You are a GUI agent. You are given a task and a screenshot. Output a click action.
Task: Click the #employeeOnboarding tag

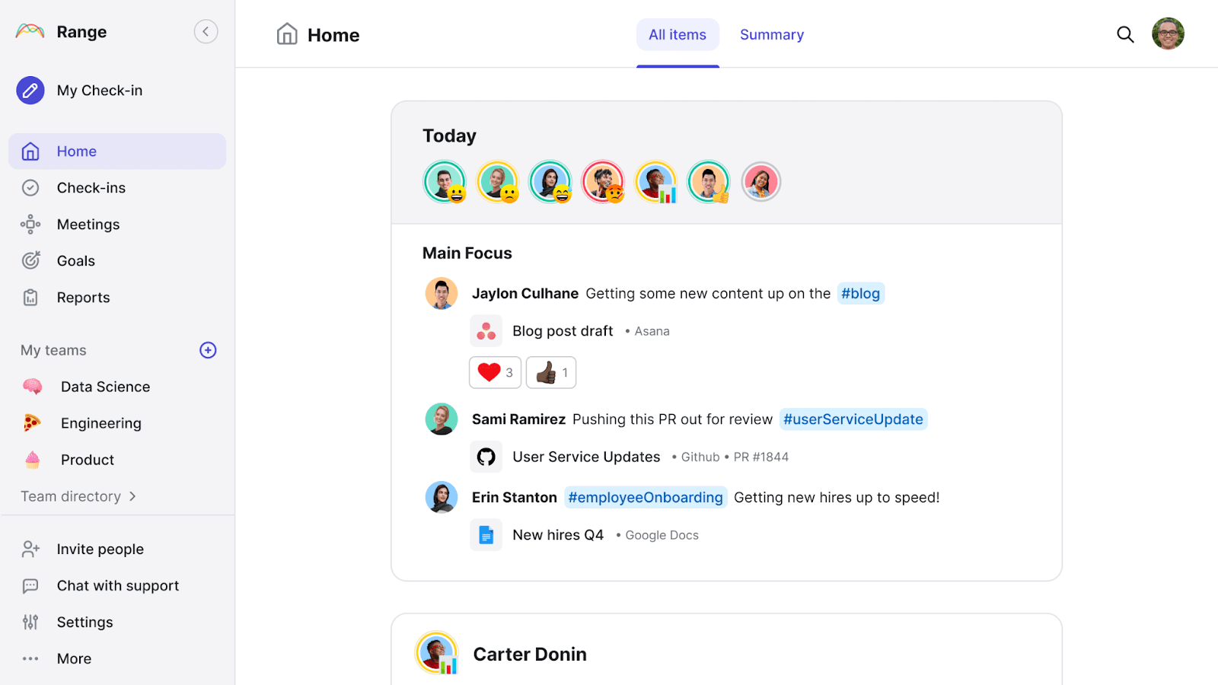[646, 498]
